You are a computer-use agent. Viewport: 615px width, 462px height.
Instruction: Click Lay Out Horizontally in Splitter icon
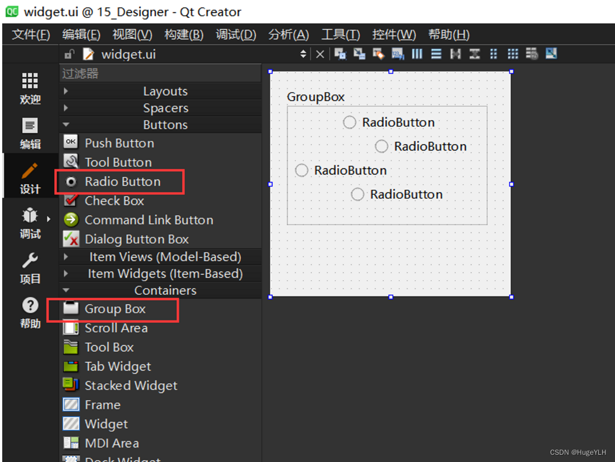pyautogui.click(x=455, y=54)
